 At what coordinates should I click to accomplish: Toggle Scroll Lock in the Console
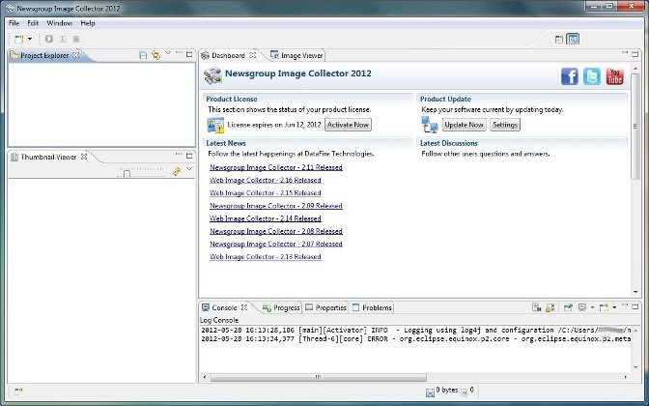[x=550, y=307]
